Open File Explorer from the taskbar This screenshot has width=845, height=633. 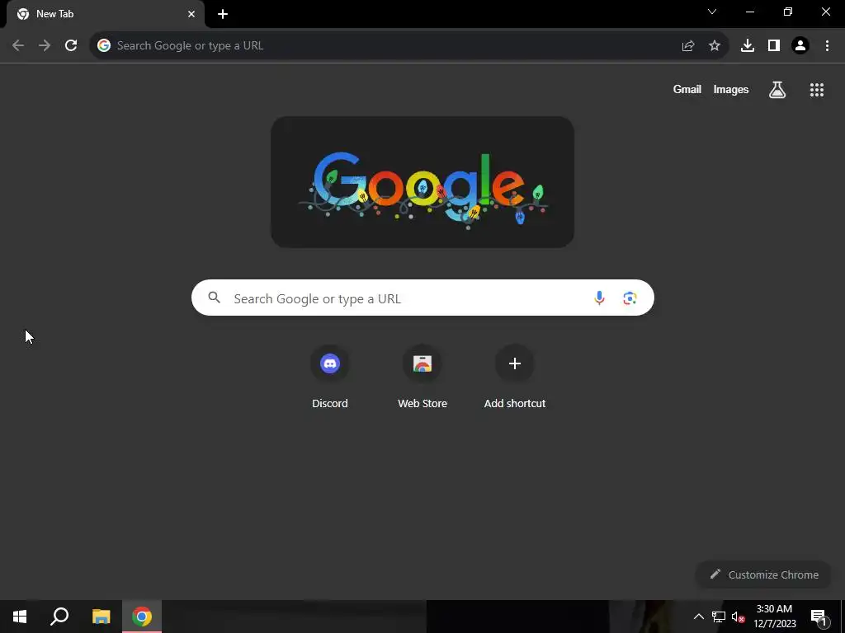point(101,617)
